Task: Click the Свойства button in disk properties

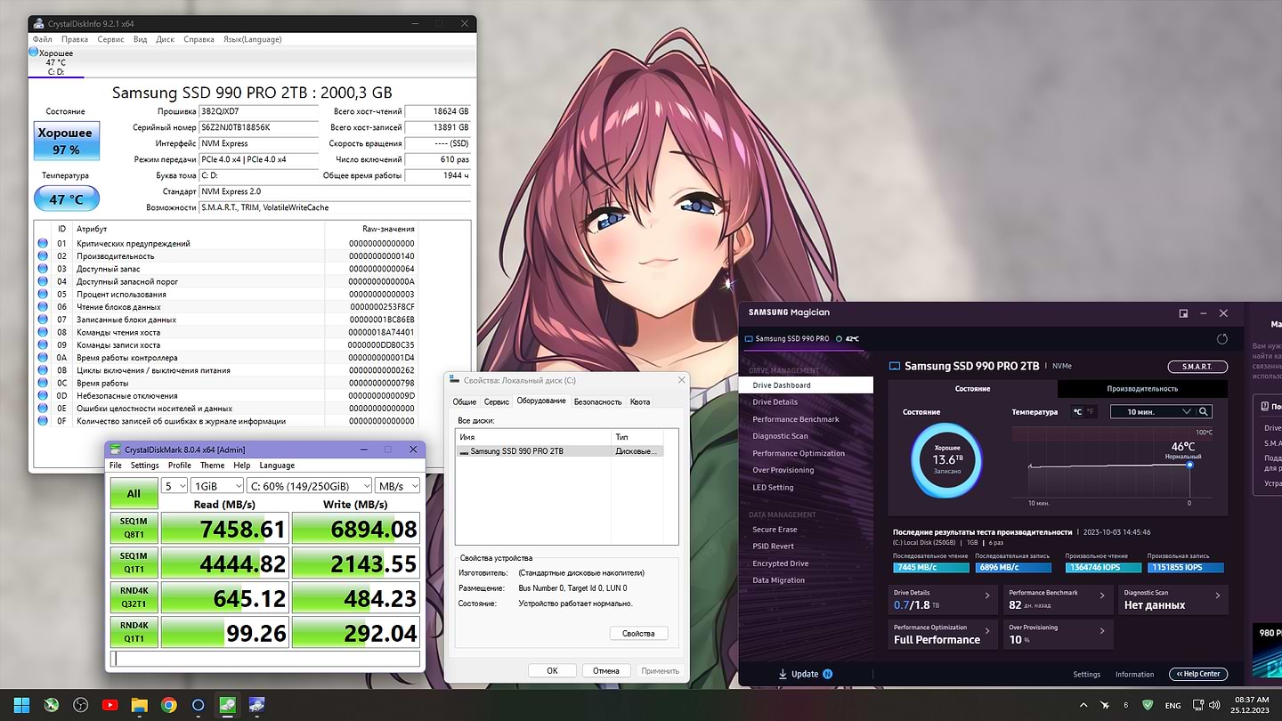Action: [x=638, y=634]
